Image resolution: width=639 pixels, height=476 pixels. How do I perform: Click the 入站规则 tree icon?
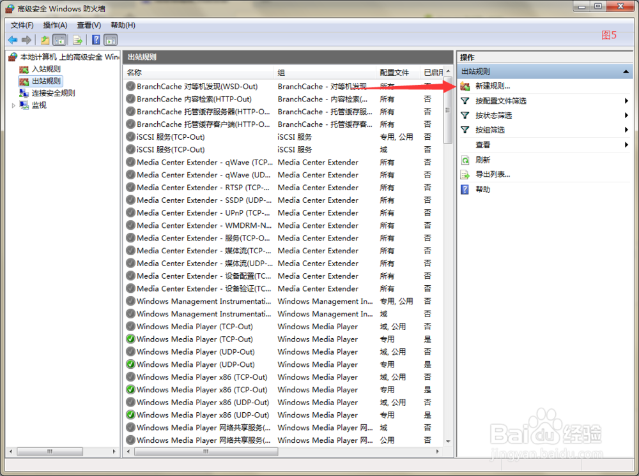click(x=24, y=69)
